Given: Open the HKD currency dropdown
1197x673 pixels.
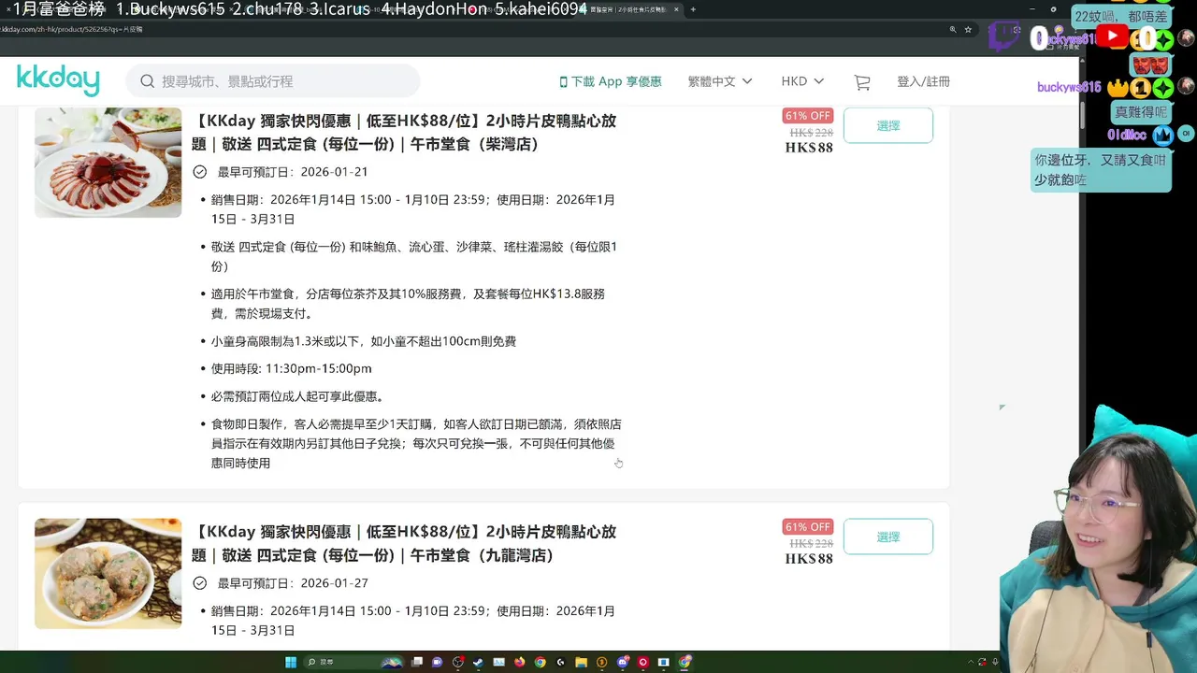Looking at the screenshot, I should 802,82.
